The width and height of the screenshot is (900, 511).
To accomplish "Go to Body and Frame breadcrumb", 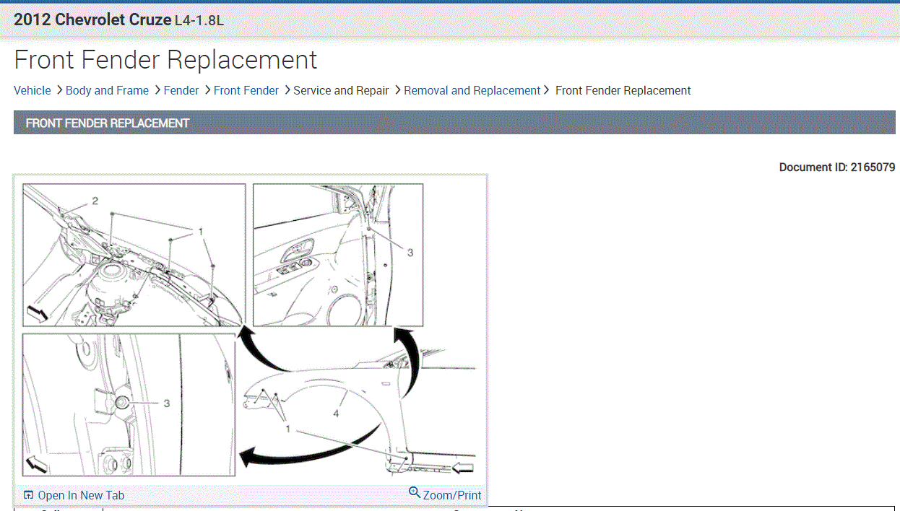I will click(x=107, y=90).
